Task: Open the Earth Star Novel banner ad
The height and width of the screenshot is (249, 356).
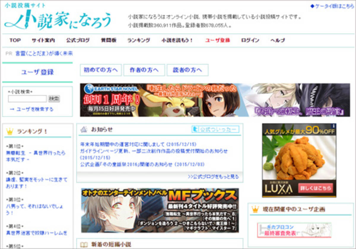Action: click(x=215, y=100)
